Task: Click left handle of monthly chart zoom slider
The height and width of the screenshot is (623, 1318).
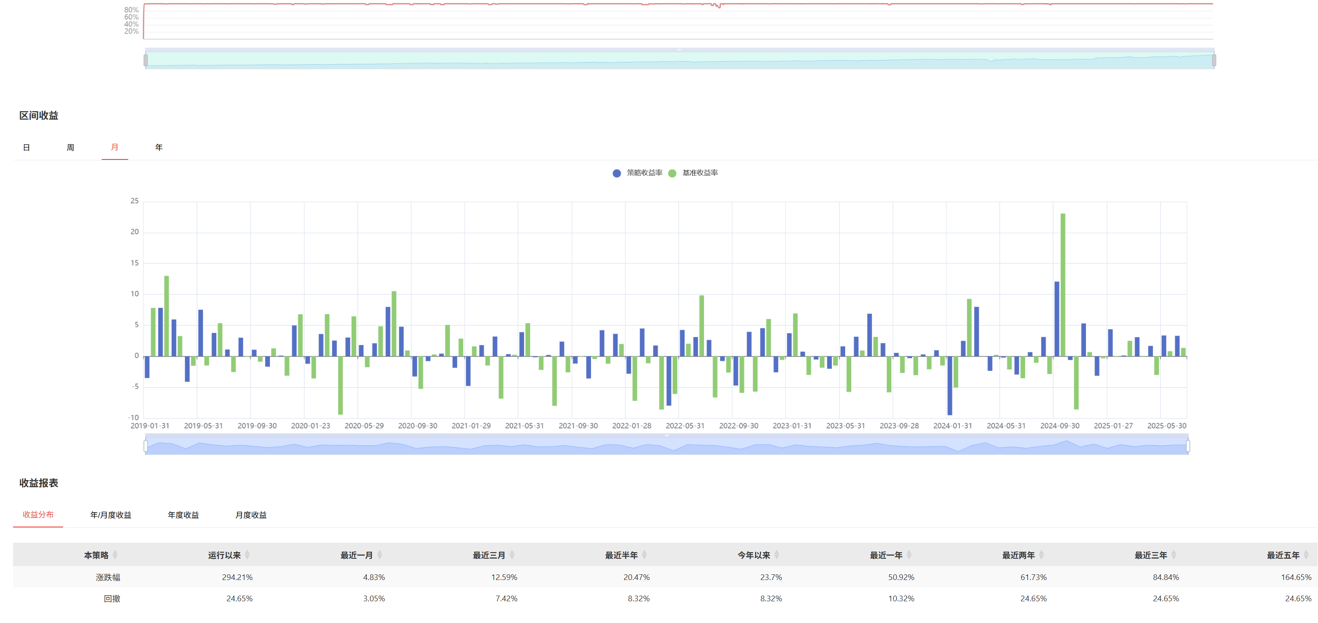Action: [146, 447]
